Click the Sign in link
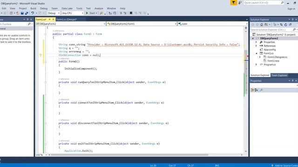 (291, 9)
